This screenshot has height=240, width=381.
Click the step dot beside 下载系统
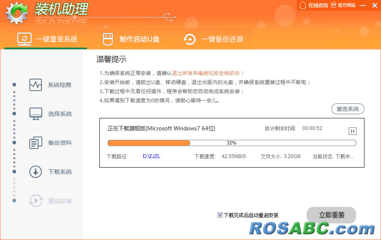tap(14, 172)
